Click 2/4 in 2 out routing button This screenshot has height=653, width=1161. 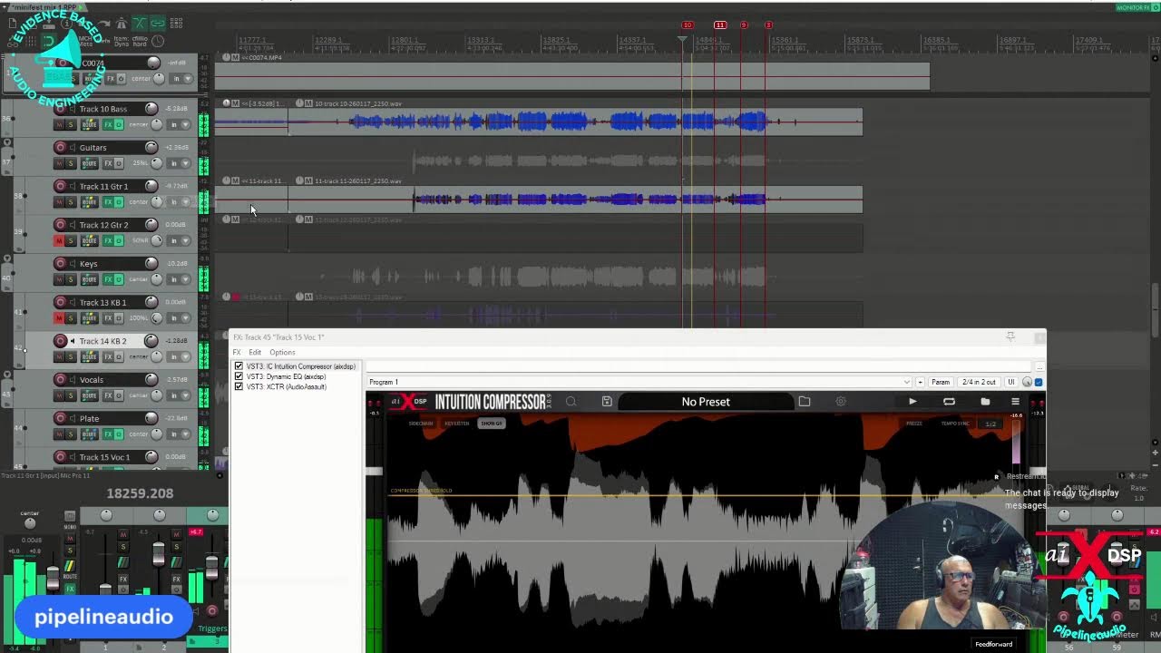(x=979, y=382)
